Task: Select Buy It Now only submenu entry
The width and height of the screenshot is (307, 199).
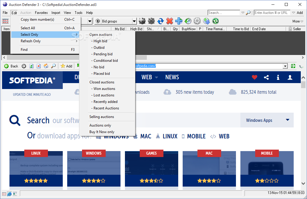Action: tap(107, 132)
